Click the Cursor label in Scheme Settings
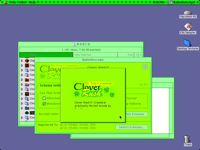 coord(131,98)
